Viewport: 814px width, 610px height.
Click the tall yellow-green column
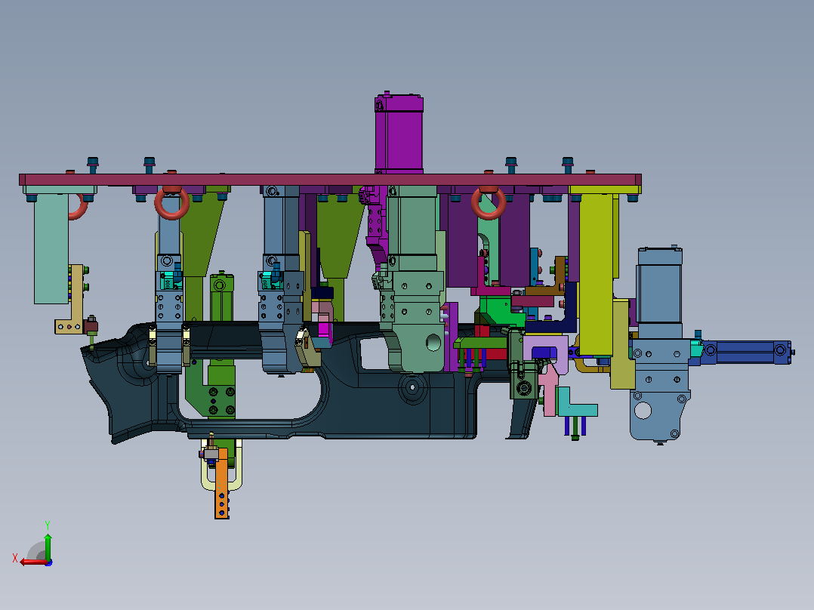pyautogui.click(x=596, y=274)
